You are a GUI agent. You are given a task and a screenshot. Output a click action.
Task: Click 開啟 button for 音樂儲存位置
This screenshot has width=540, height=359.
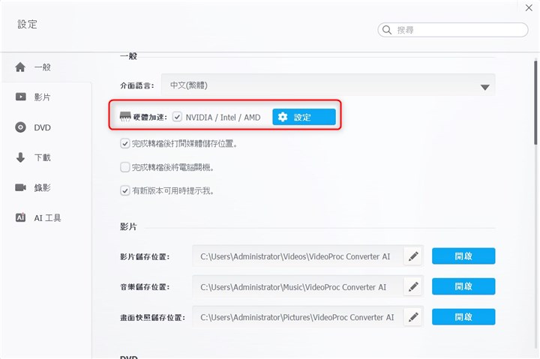click(463, 286)
